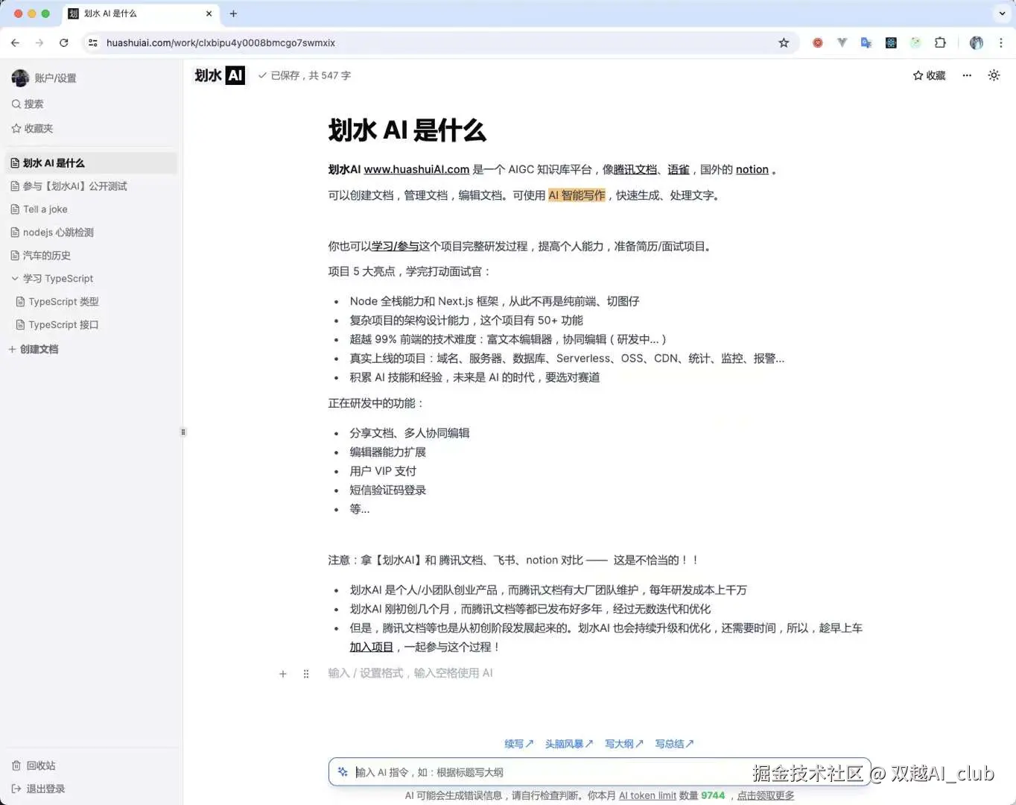The height and width of the screenshot is (805, 1016).
Task: Open the React devtools extension icon
Action: 891,42
